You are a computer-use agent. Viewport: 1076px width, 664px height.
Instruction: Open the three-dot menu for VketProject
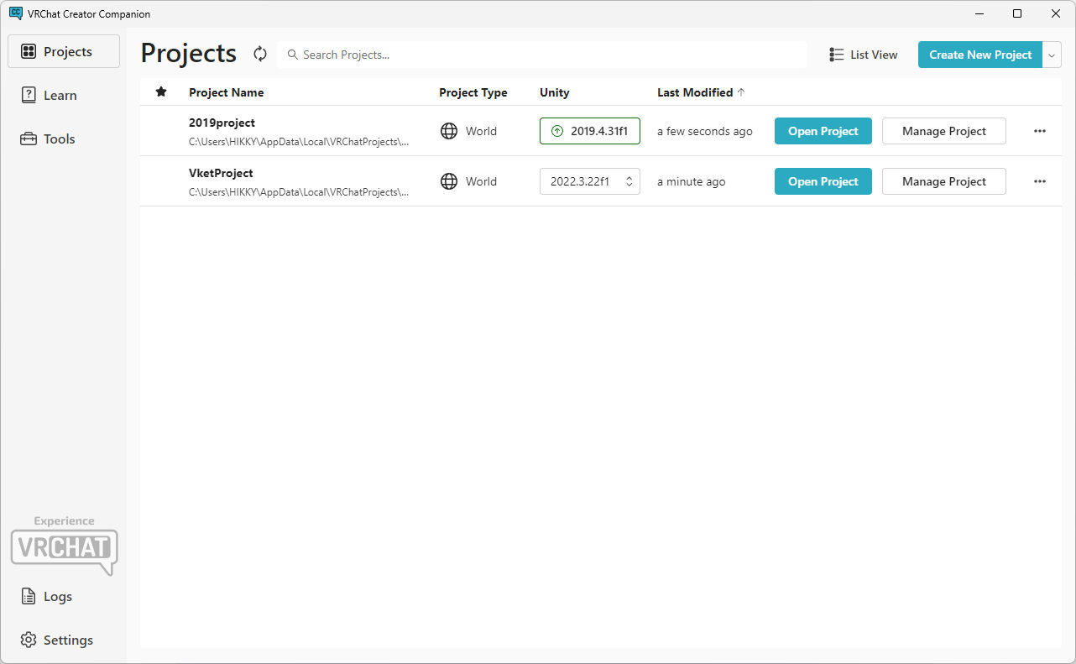point(1039,181)
